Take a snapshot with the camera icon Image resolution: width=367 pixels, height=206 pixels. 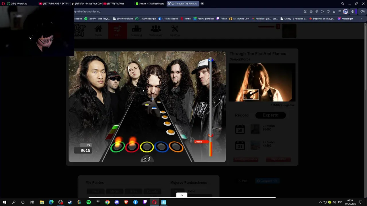tap(311, 11)
